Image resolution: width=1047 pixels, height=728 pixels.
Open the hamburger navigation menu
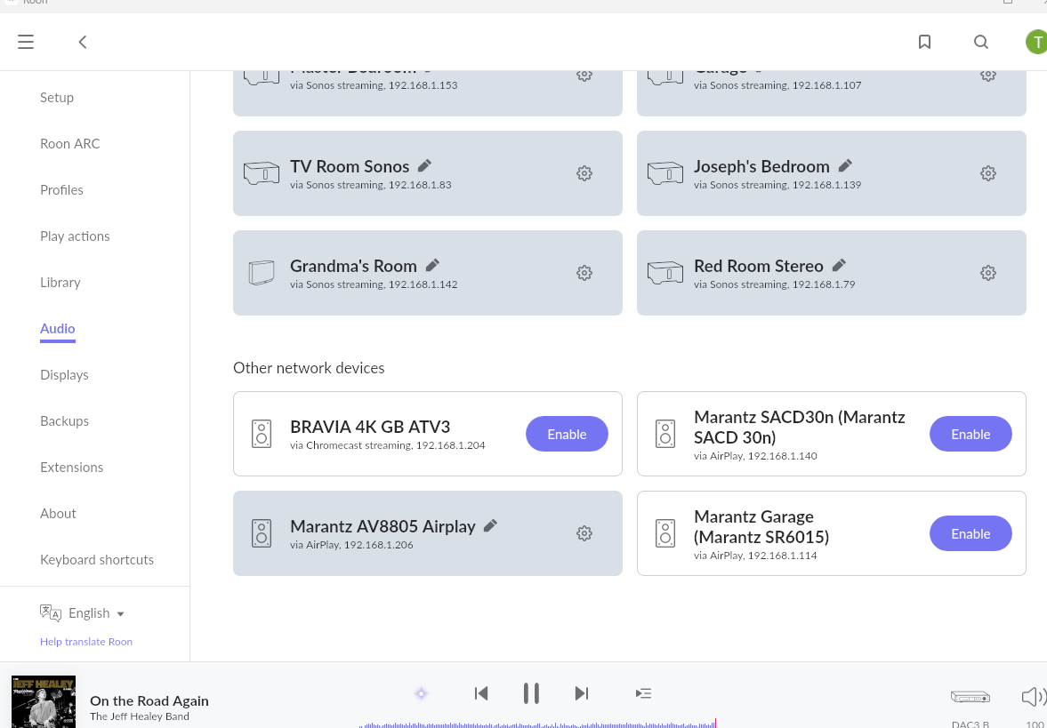click(26, 42)
